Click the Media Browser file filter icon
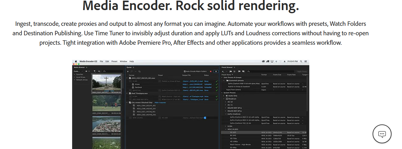The image size is (402, 149). (x=95, y=71)
